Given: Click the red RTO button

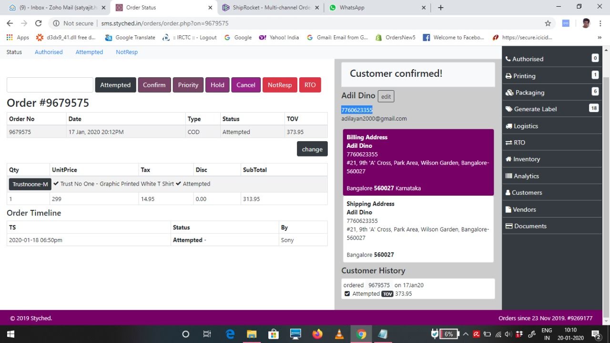Looking at the screenshot, I should pos(310,85).
